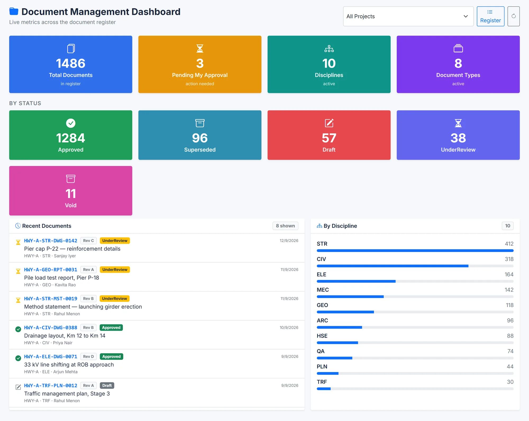
Task: Click the Disciplines hierarchy icon
Action: 329,49
